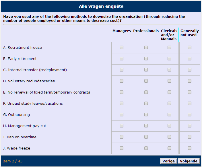The height and width of the screenshot is (167, 202).
Task: Check Professionals for Unpaid study leaves/vacations
Action: point(146,104)
